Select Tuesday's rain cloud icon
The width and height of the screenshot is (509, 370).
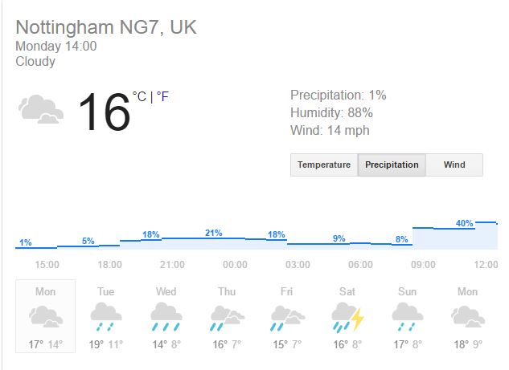pyautogui.click(x=106, y=317)
